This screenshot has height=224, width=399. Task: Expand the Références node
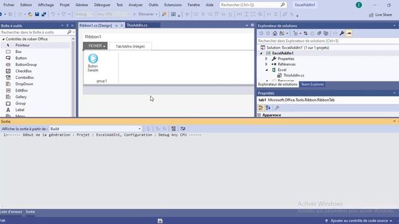coord(266,64)
